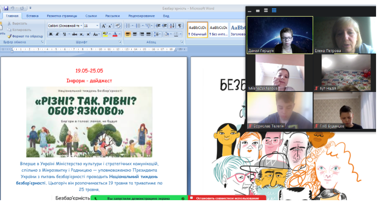
Task: Expand the numbering library arrow
Action: click(143, 26)
